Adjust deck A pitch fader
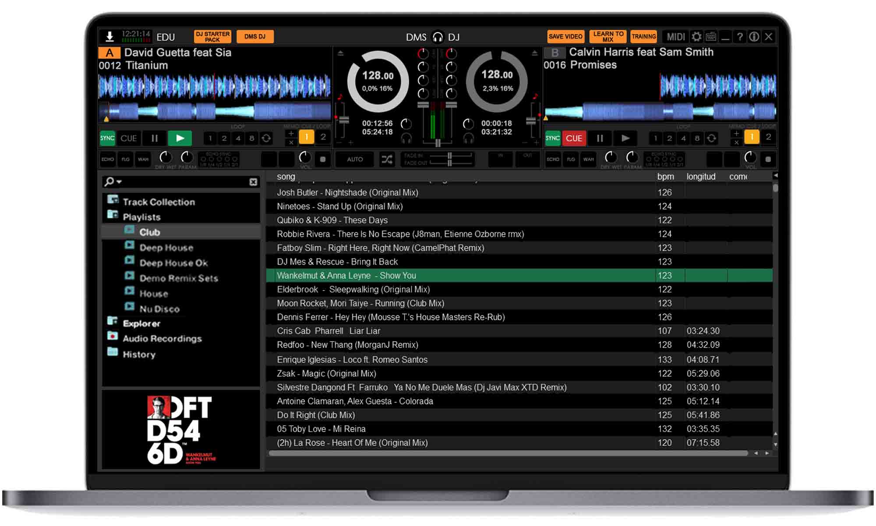 [x=343, y=120]
